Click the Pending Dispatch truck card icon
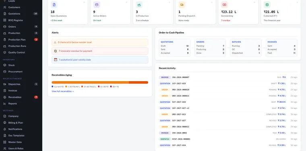This screenshot has height=151, width=306. [x=182, y=5]
